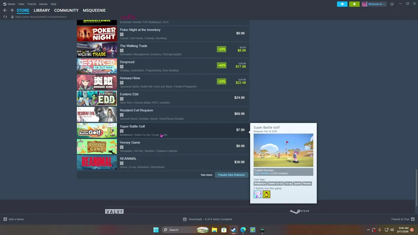
Task: Click the taskbar volume speaker icon
Action: point(391,230)
